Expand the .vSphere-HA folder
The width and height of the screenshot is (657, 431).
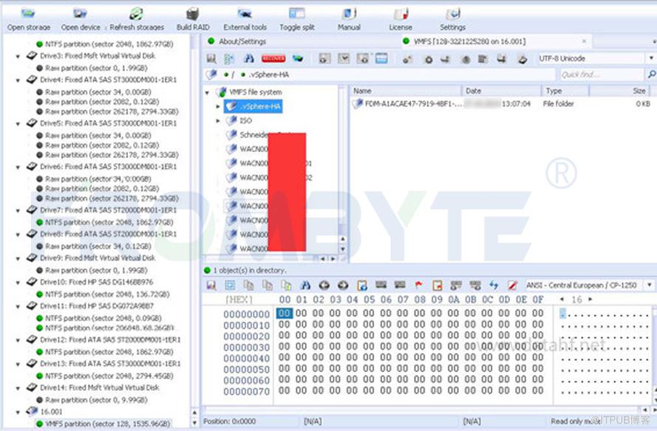(x=218, y=107)
